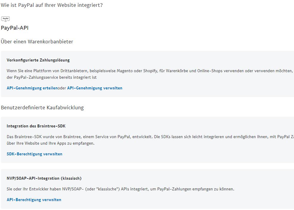Image resolution: width=294 pixels, height=210 pixels.
Task: Click the description line starting 'Das Braintree-SDK wurde'
Action: point(150,137)
